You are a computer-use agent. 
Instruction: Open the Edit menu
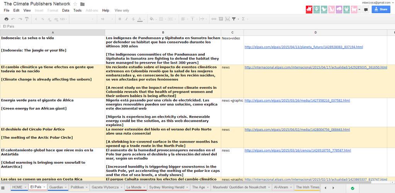(16, 10)
